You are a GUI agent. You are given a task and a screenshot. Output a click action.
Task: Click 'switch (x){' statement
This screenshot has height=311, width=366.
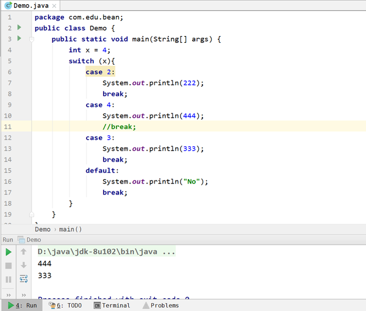[x=91, y=61]
